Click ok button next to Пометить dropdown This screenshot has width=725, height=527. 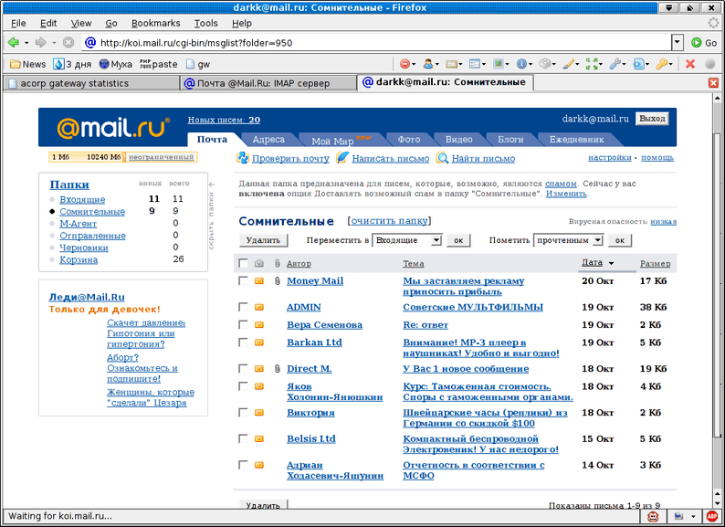pyautogui.click(x=620, y=240)
